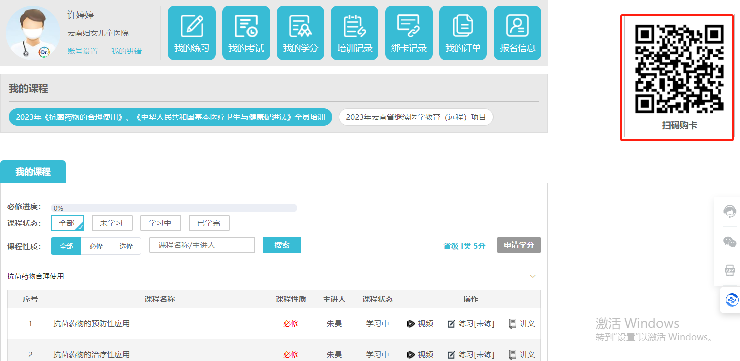This screenshot has height=361, width=740.
Task: Filter course type by 必修
Action: 96,246
